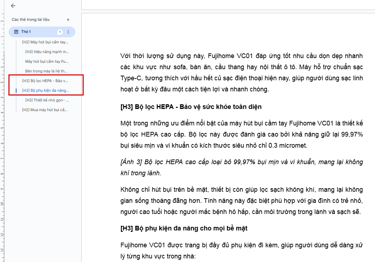Screen dimensions: 375x262
Task: Click paragraph starting 'Một trong những ưu điểm nổi bật'
Action: (x=242, y=134)
